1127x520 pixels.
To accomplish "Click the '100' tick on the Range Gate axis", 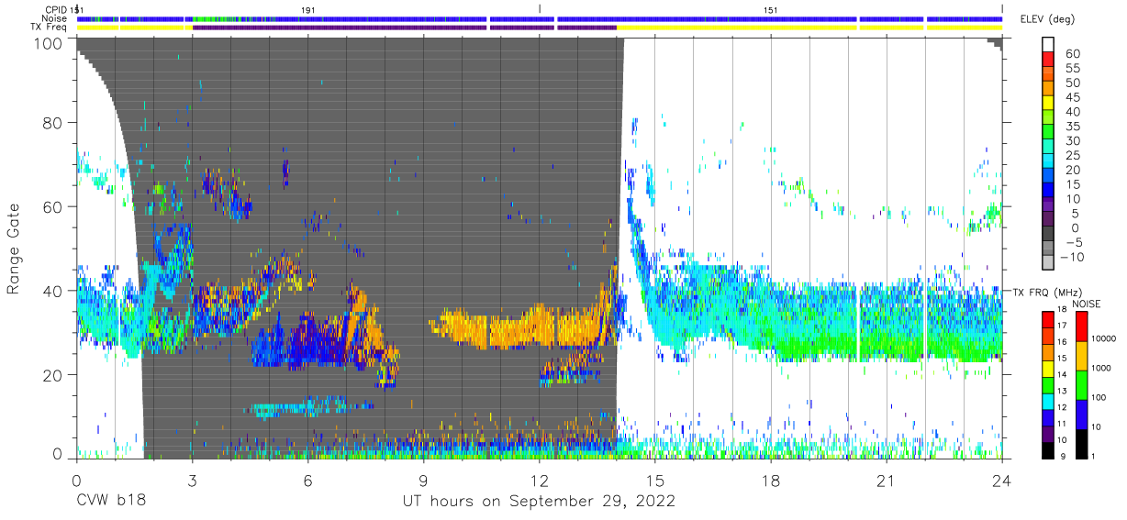I will (50, 43).
